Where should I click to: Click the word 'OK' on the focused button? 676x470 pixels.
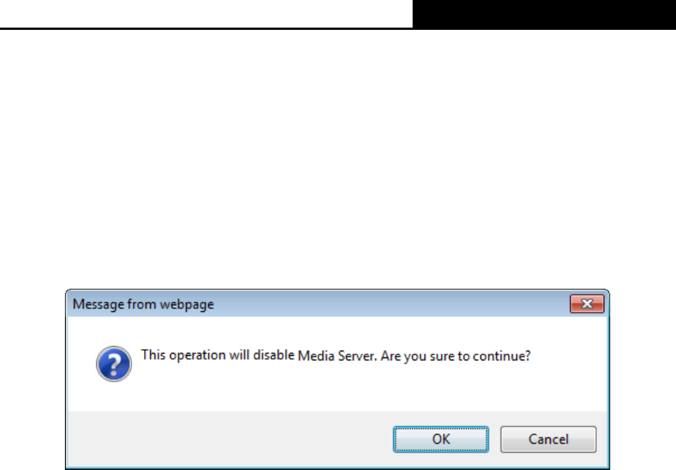click(x=441, y=439)
